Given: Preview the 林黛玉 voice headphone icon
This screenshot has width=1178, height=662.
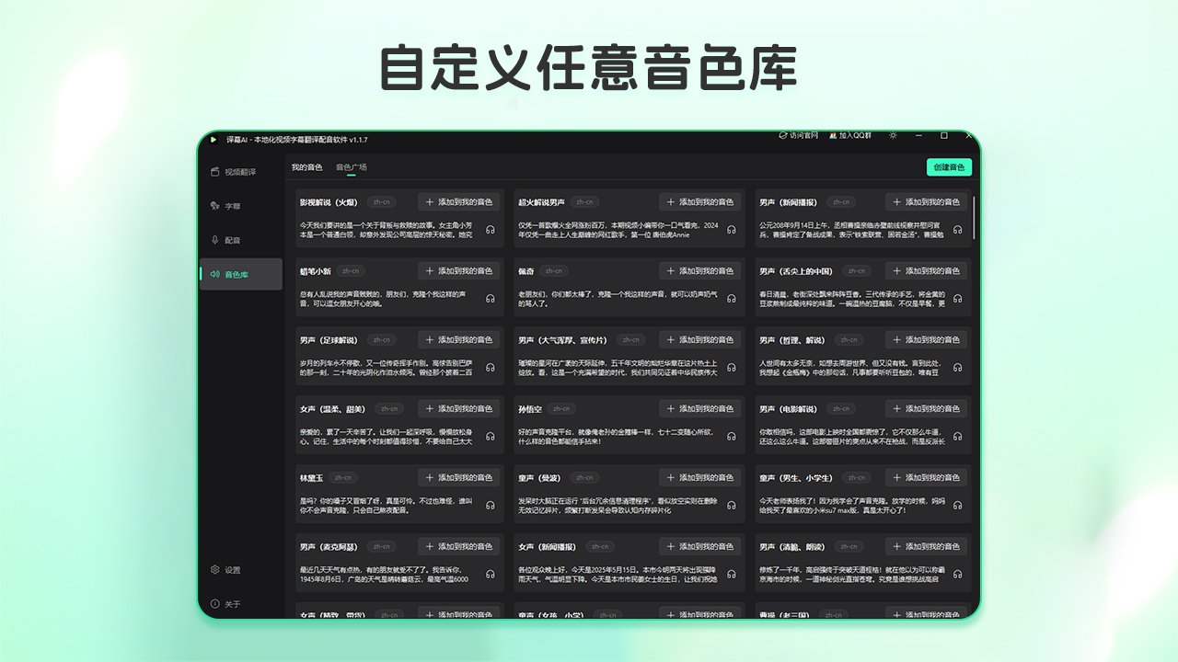Looking at the screenshot, I should click(x=491, y=506).
